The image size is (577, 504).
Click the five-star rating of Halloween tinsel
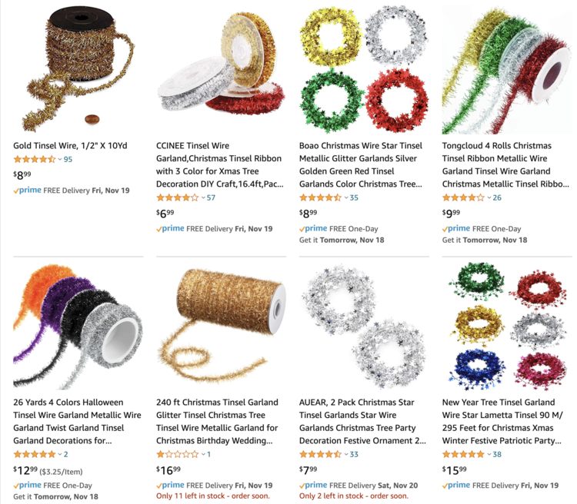click(35, 454)
